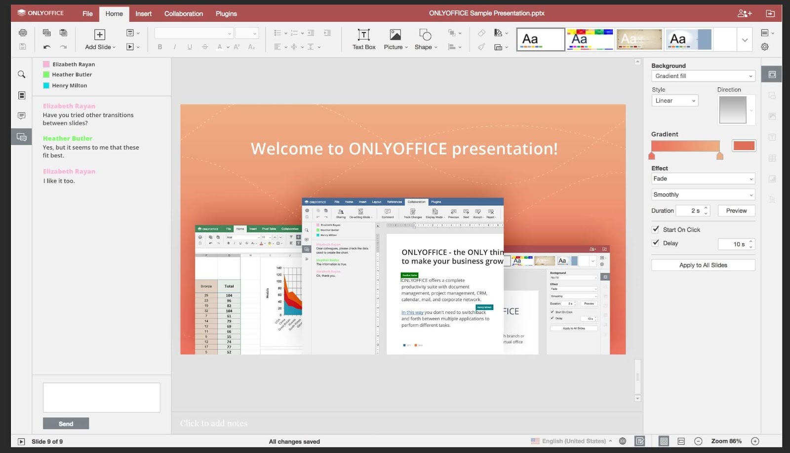Click the Clear Style eraser icon
790x453 pixels.
click(x=481, y=33)
